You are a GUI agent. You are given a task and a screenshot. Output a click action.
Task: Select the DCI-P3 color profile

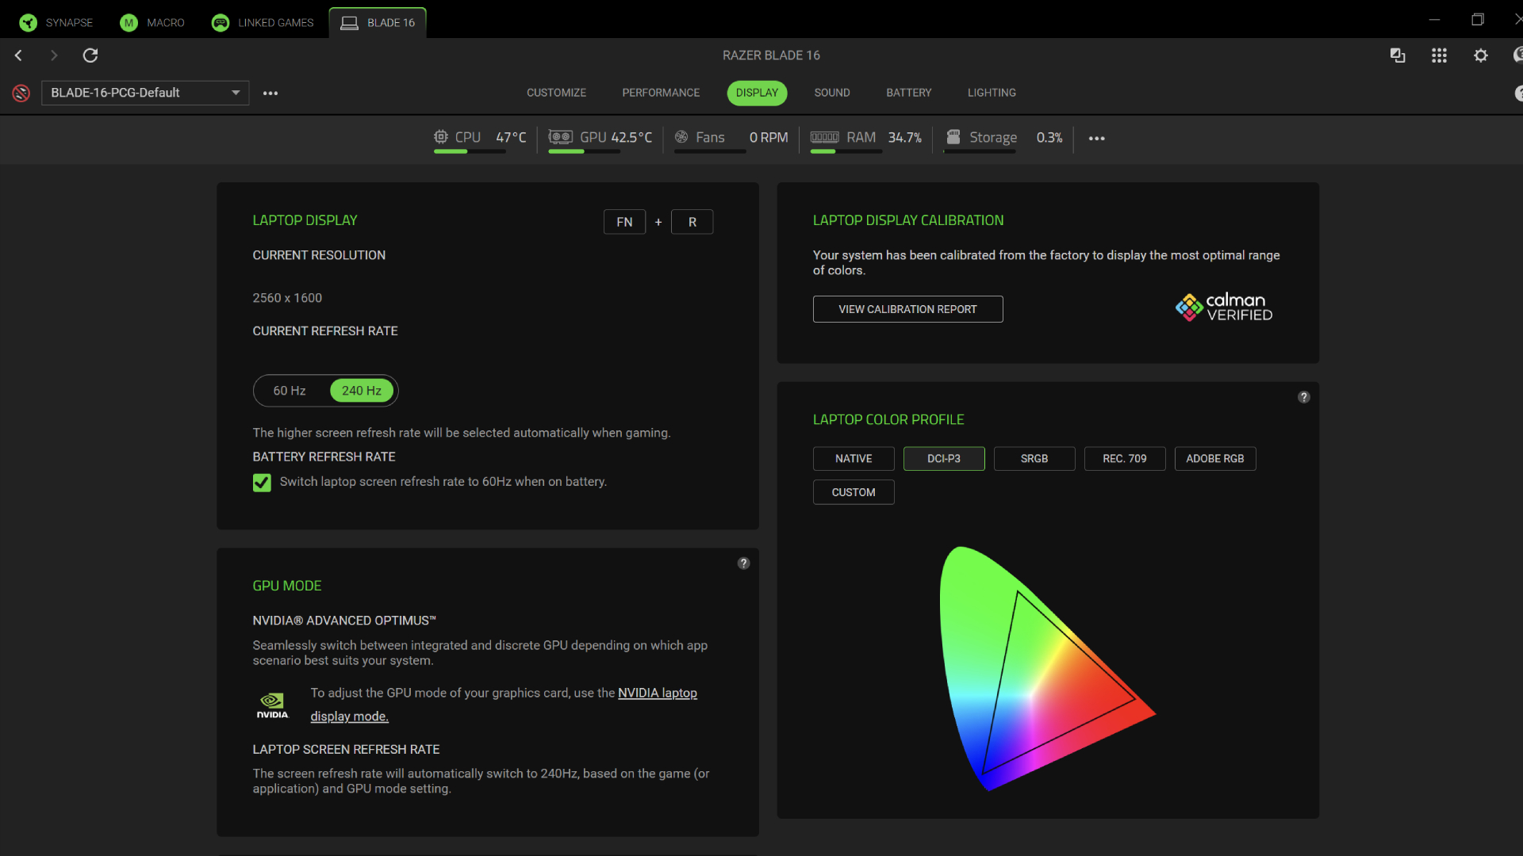tap(944, 459)
